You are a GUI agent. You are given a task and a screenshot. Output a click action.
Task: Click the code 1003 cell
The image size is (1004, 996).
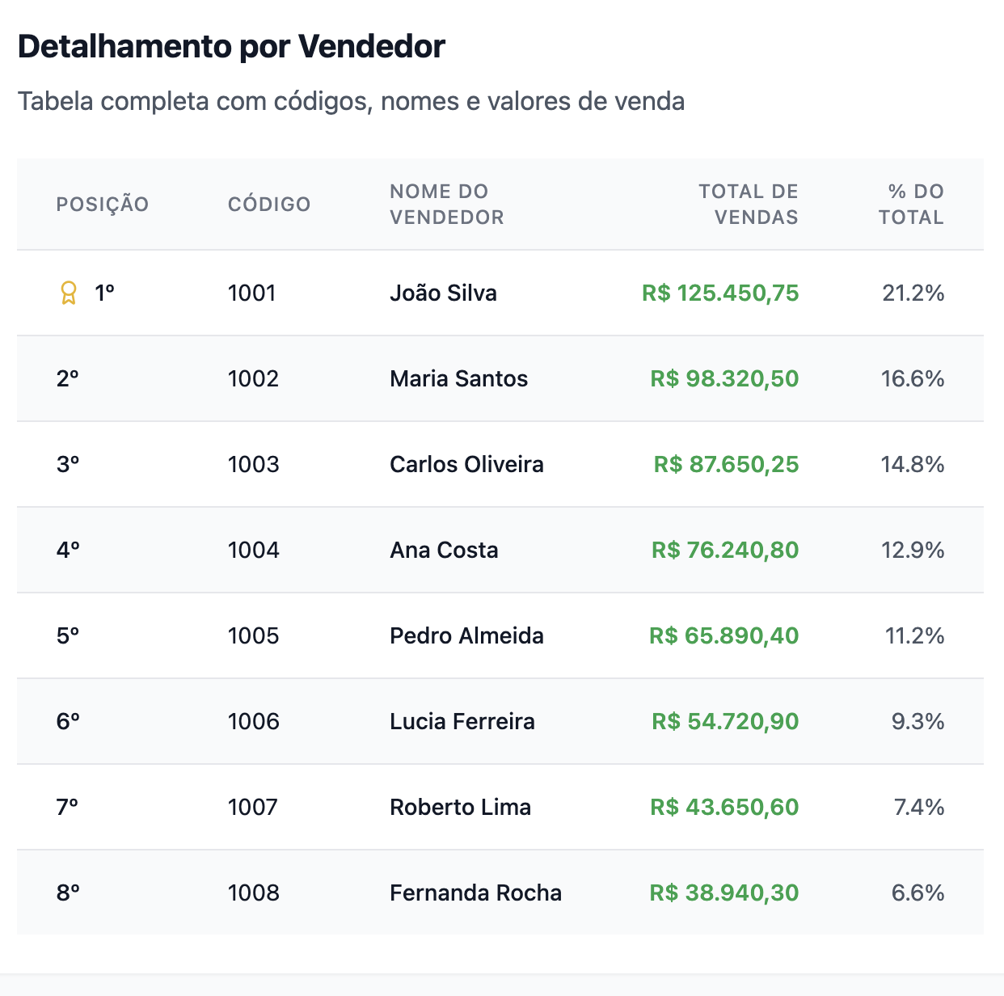(x=253, y=464)
